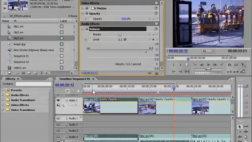
Task: Open the Effects panel menu button
Action: coord(50,79)
